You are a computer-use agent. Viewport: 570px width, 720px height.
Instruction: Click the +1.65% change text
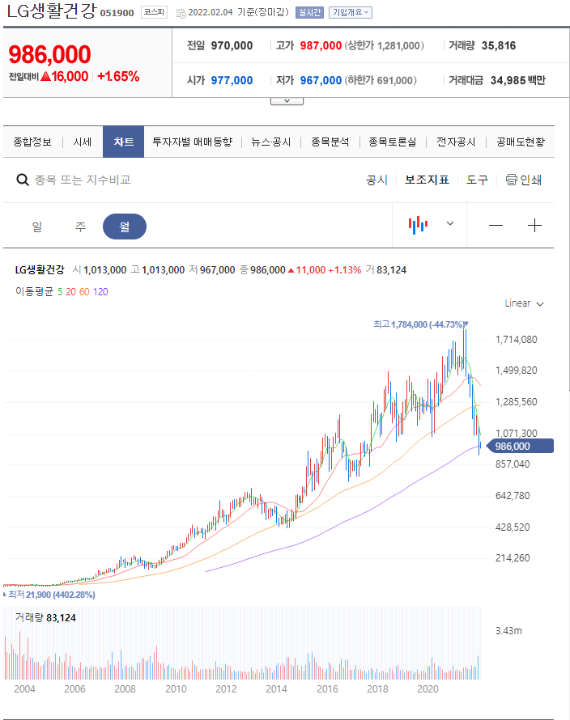[x=118, y=76]
